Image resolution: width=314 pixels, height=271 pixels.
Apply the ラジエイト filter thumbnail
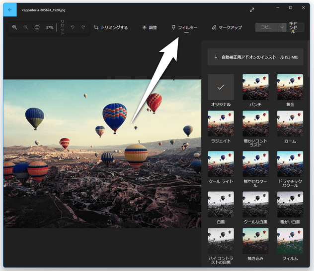[221, 124]
